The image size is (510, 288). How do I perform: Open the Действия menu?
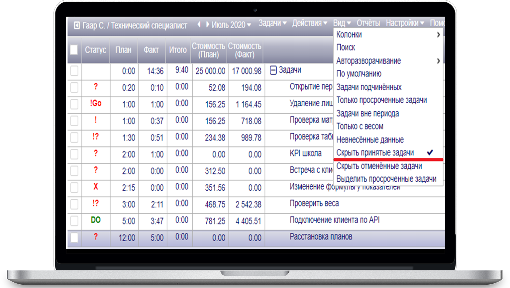click(309, 23)
